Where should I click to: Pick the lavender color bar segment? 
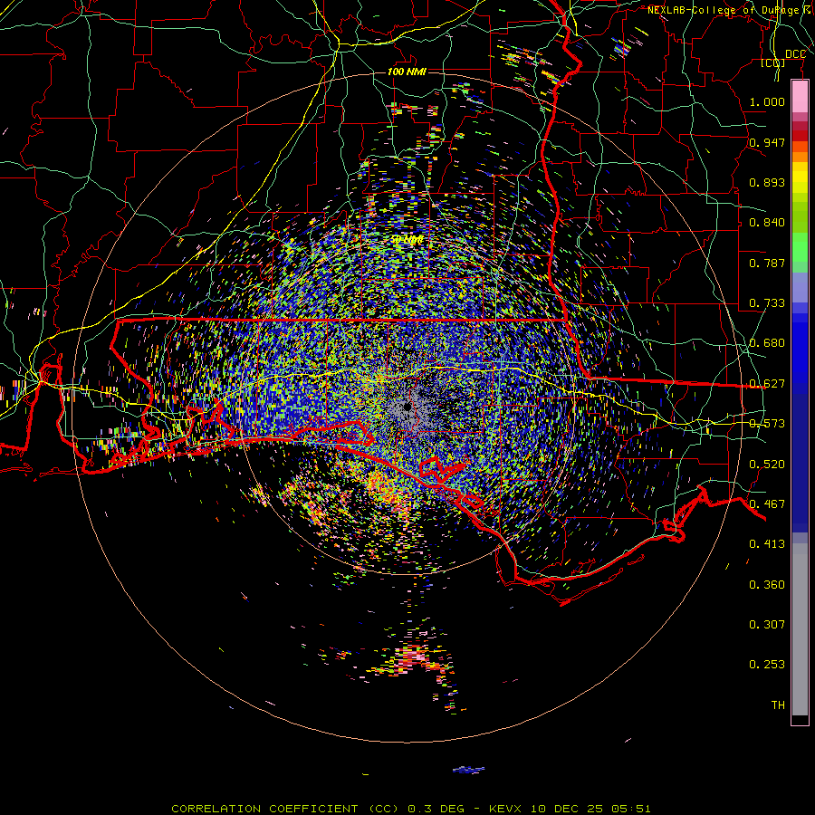800,287
